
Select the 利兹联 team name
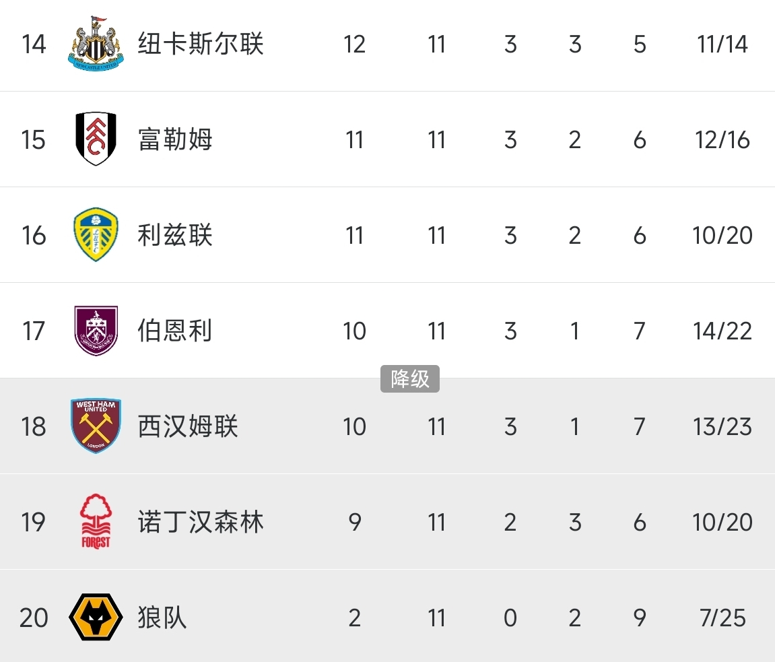175,236
